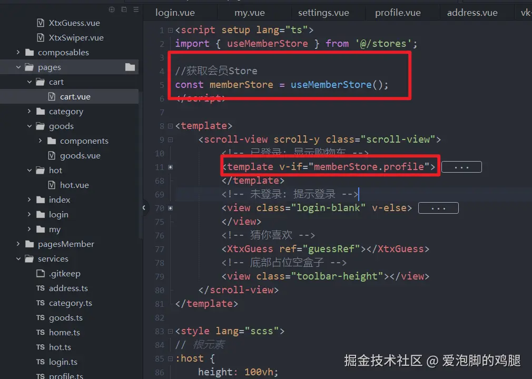Click the TS icon beside address.ts
The height and width of the screenshot is (379, 532).
pos(41,288)
